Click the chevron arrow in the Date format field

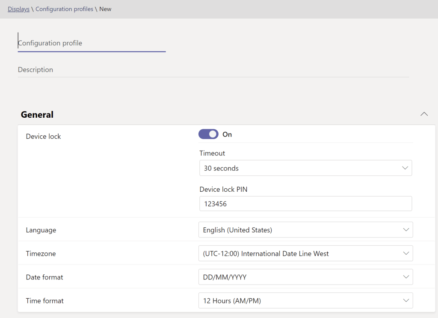pos(406,277)
